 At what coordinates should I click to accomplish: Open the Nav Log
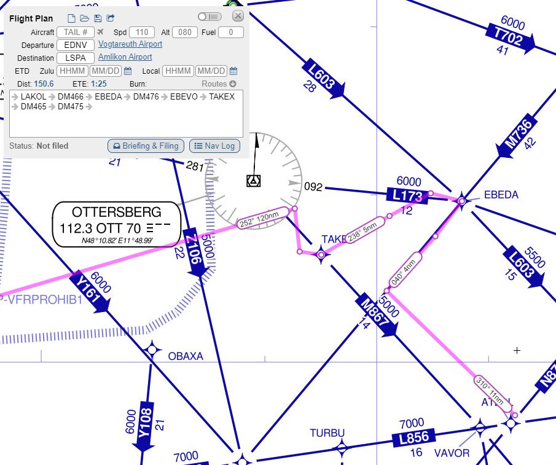(214, 146)
